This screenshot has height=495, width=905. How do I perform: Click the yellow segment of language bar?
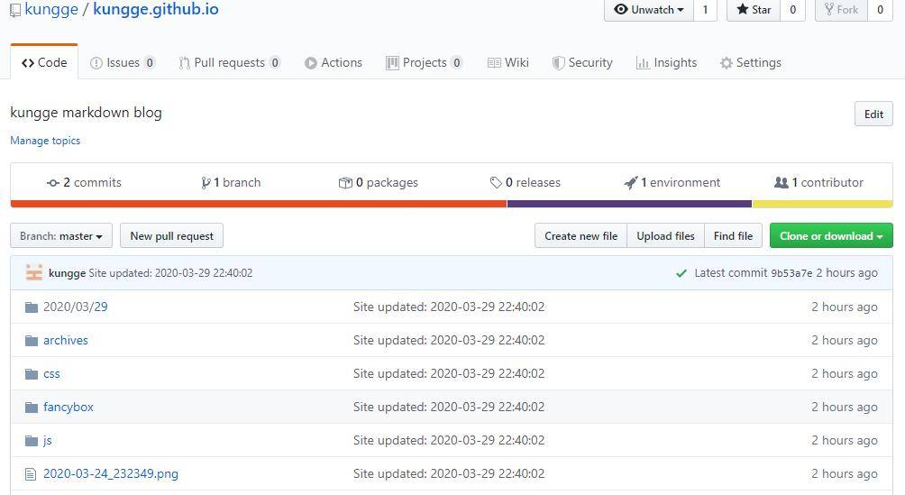pyautogui.click(x=822, y=204)
